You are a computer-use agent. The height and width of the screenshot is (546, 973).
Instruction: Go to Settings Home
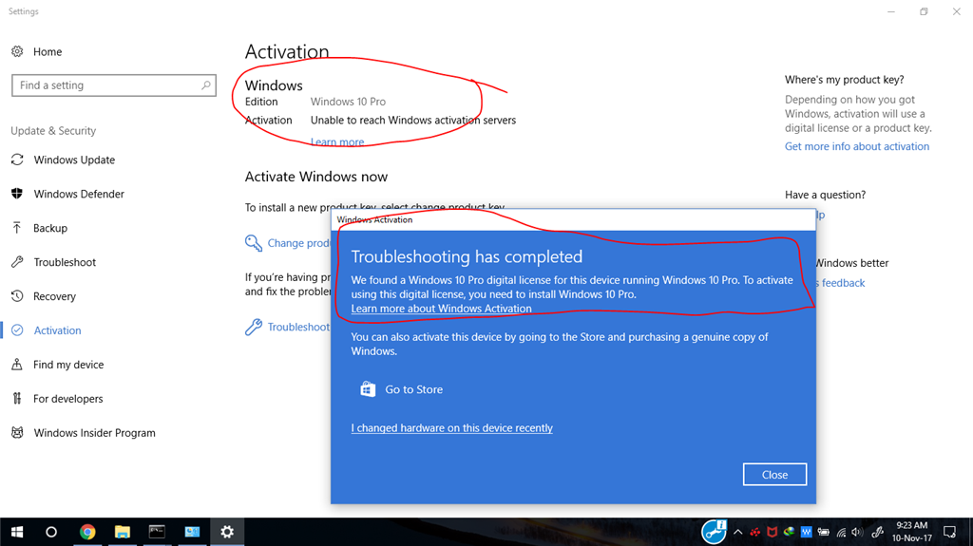[x=48, y=51]
